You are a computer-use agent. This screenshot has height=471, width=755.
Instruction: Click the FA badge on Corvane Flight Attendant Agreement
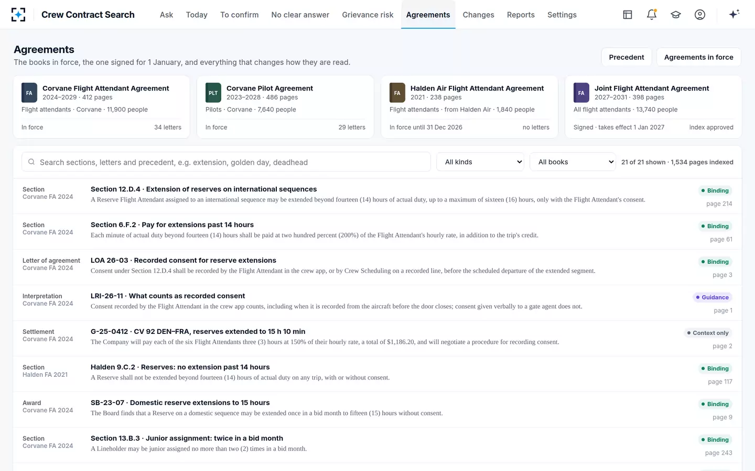29,93
